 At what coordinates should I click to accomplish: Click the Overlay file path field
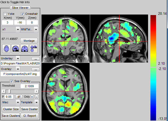[20, 74]
